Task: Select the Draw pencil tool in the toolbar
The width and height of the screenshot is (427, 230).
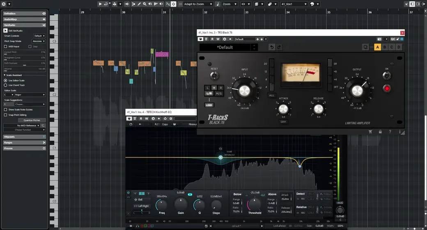Action: click(139, 4)
